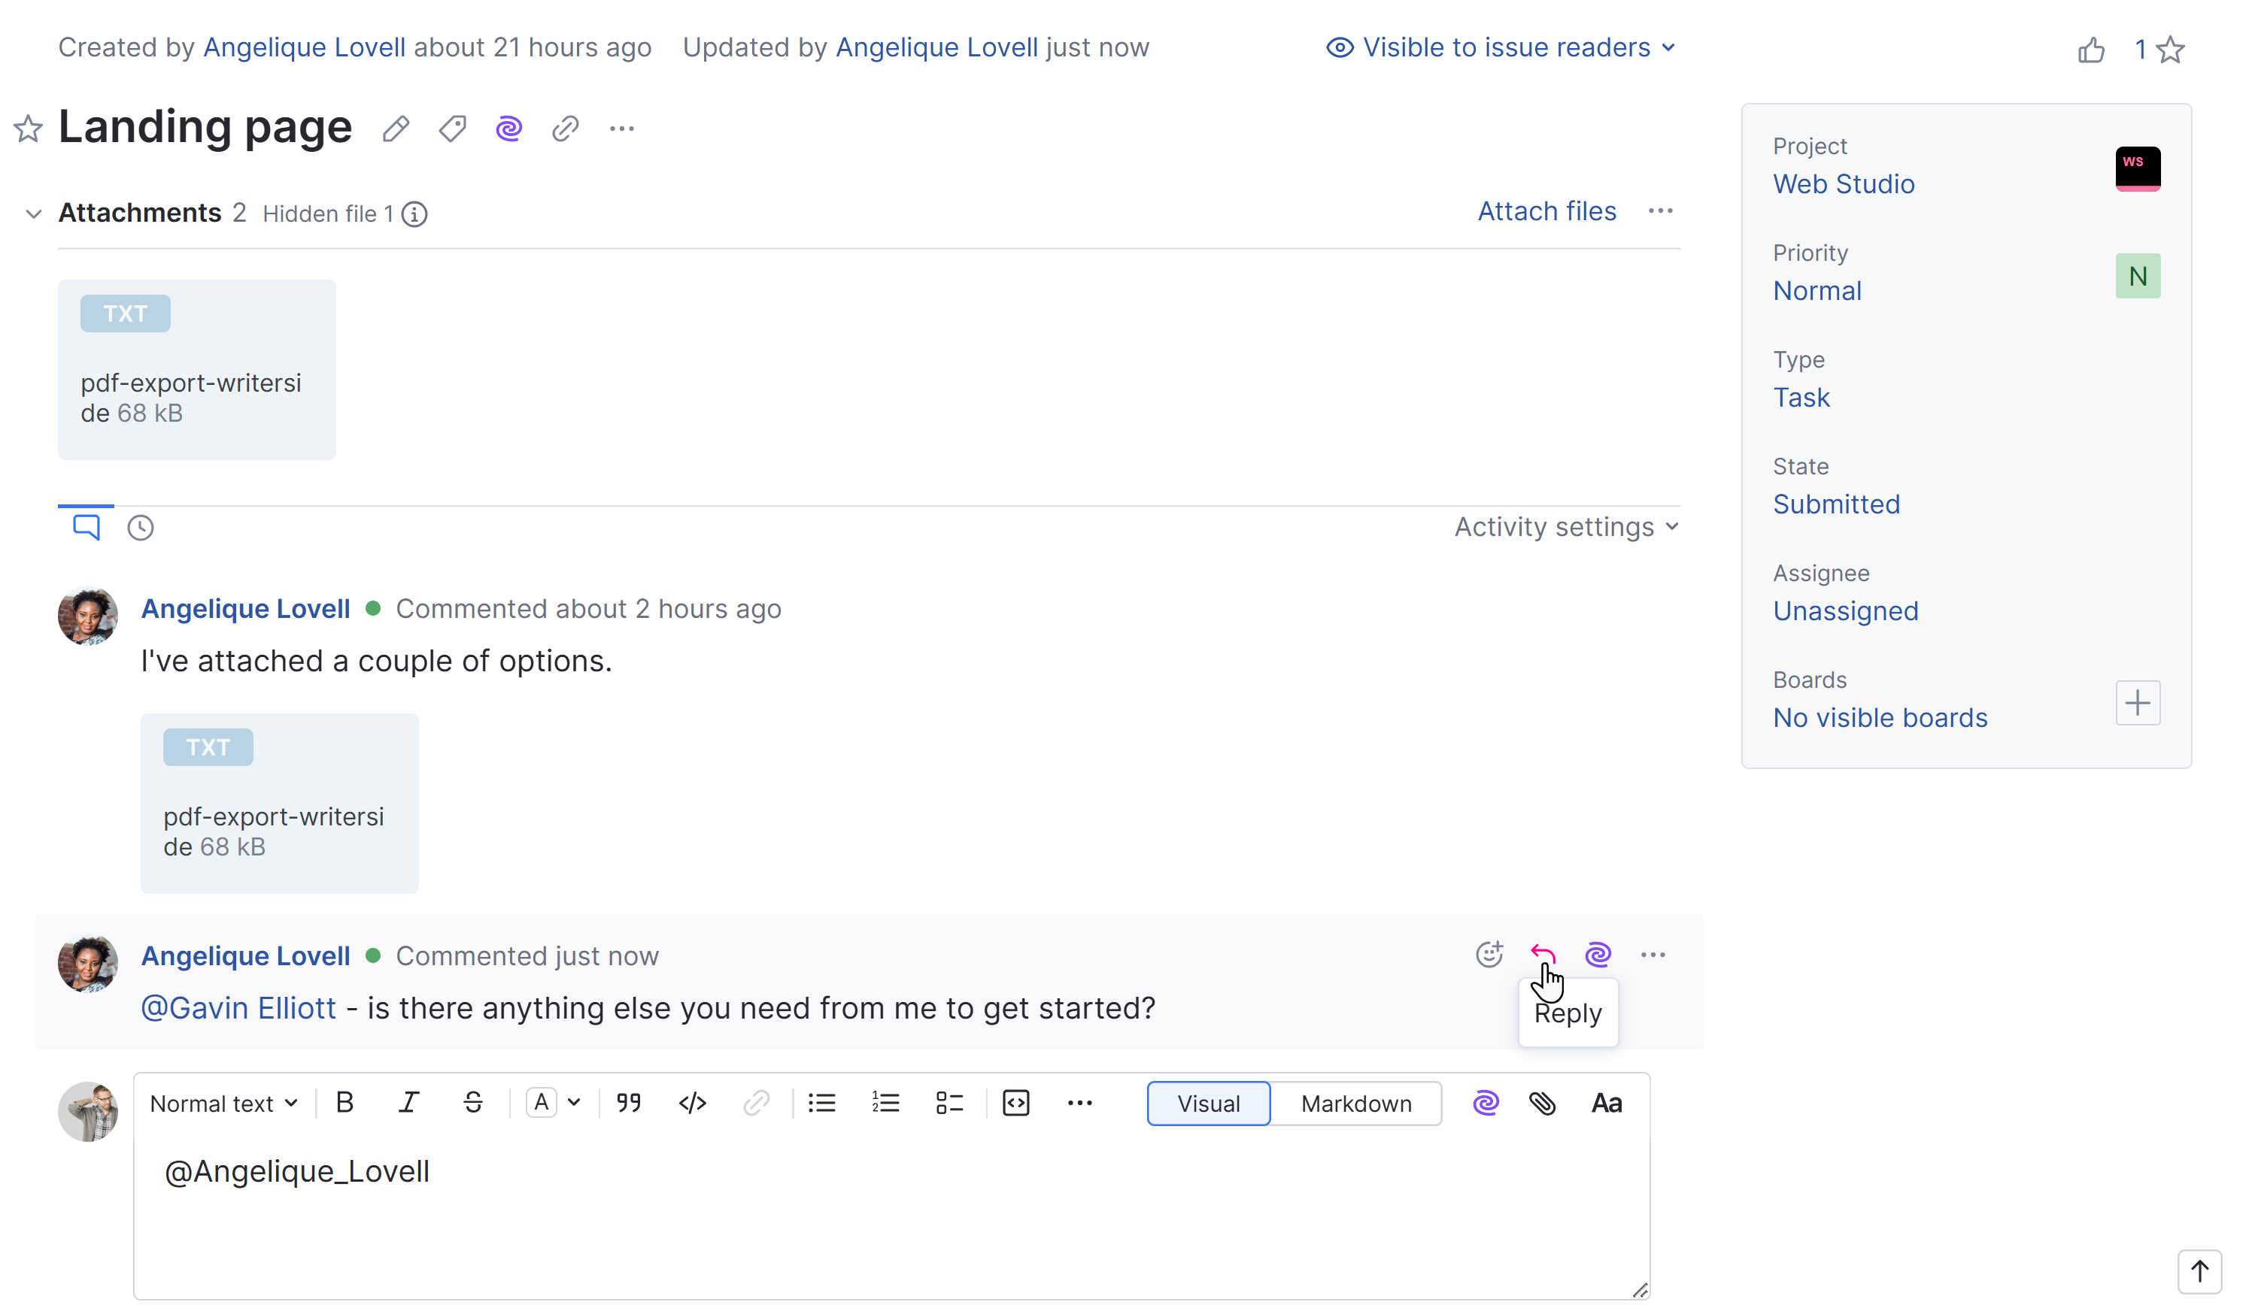This screenshot has height=1308, width=2246.
Task: Click the tag icon next to Landing page
Action: click(452, 129)
